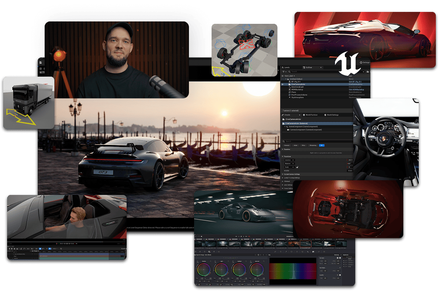Click Sequencer play forward button
439x291 pixels.
[68, 244]
